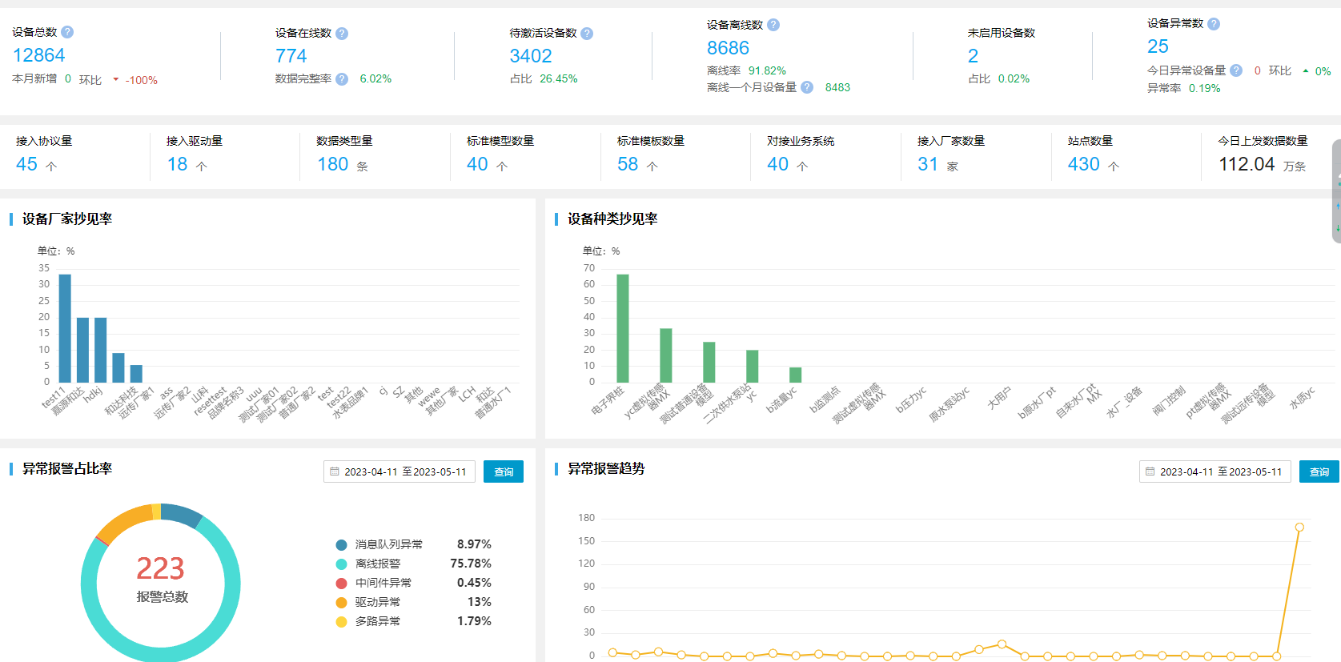
Task: Click help icon next to 设备异常数
Action: coord(1214,24)
